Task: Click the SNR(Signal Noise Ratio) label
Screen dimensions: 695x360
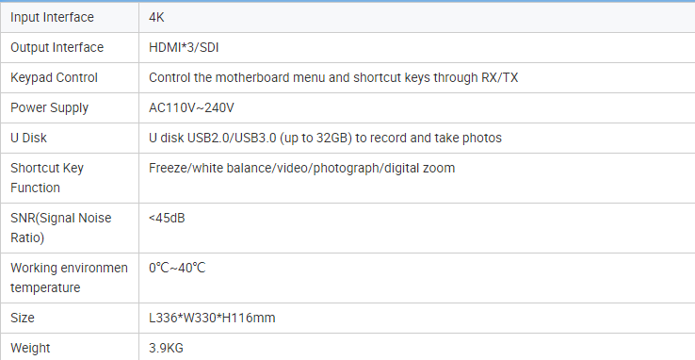Action: (x=60, y=228)
